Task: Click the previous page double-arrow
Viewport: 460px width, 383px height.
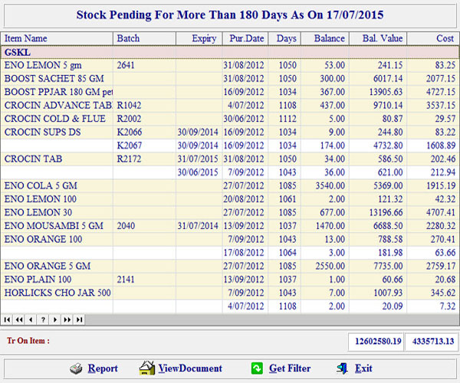Action: point(19,319)
